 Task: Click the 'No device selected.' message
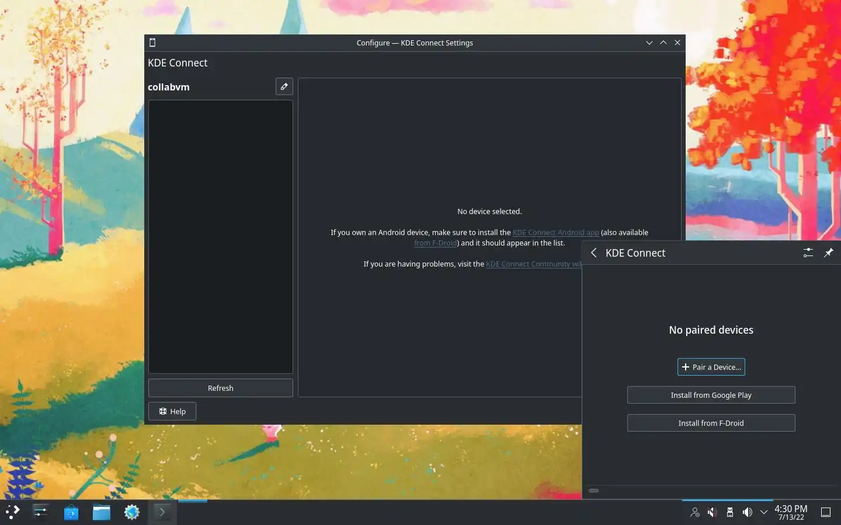[489, 211]
